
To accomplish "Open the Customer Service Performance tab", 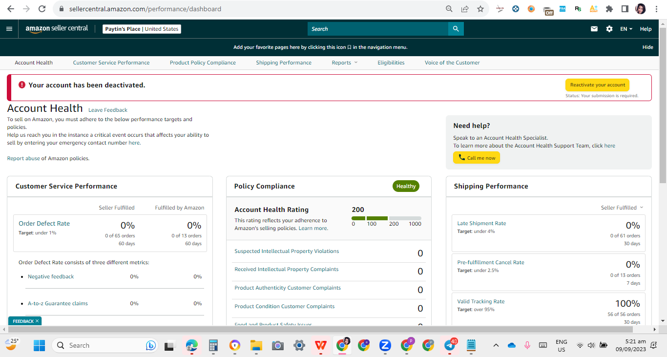I will click(111, 63).
